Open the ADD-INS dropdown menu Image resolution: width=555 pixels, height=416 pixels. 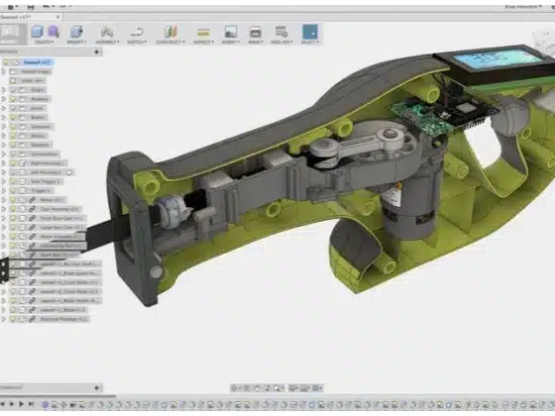click(x=281, y=42)
